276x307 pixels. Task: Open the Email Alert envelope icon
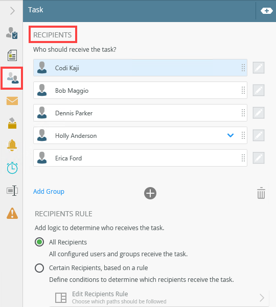click(12, 101)
